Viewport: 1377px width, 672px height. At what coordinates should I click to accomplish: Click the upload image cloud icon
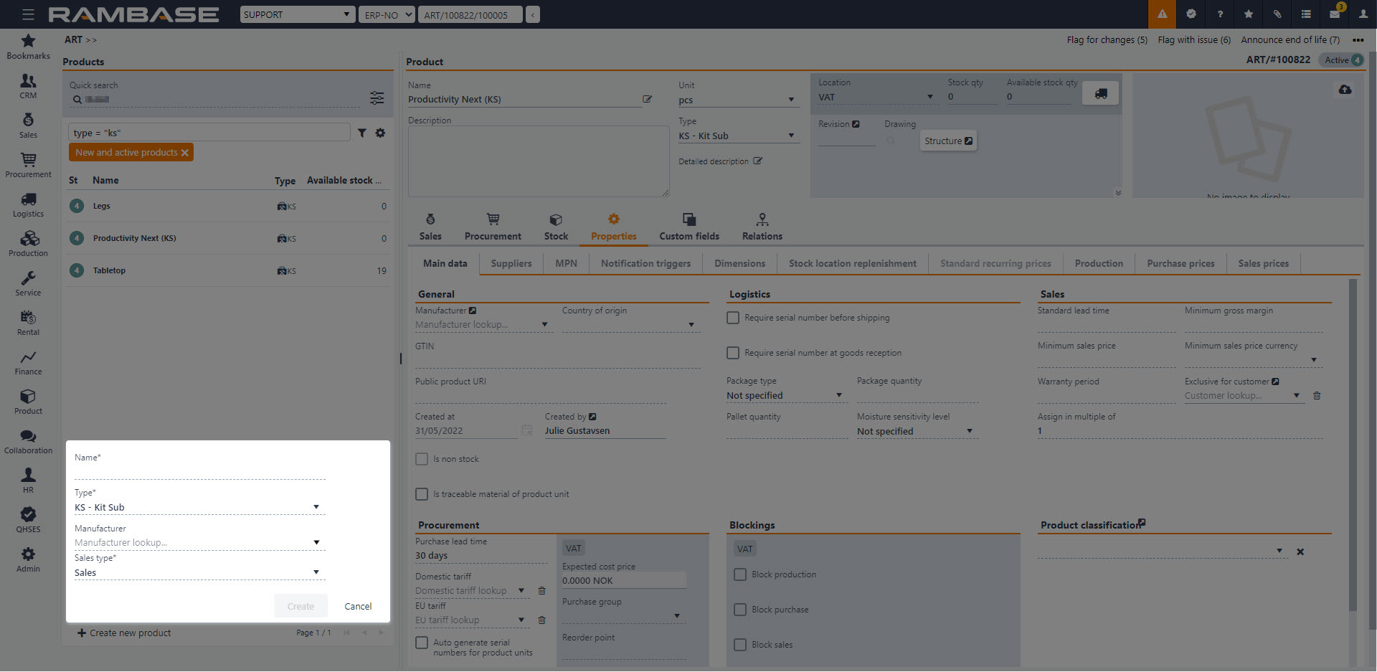click(1345, 90)
